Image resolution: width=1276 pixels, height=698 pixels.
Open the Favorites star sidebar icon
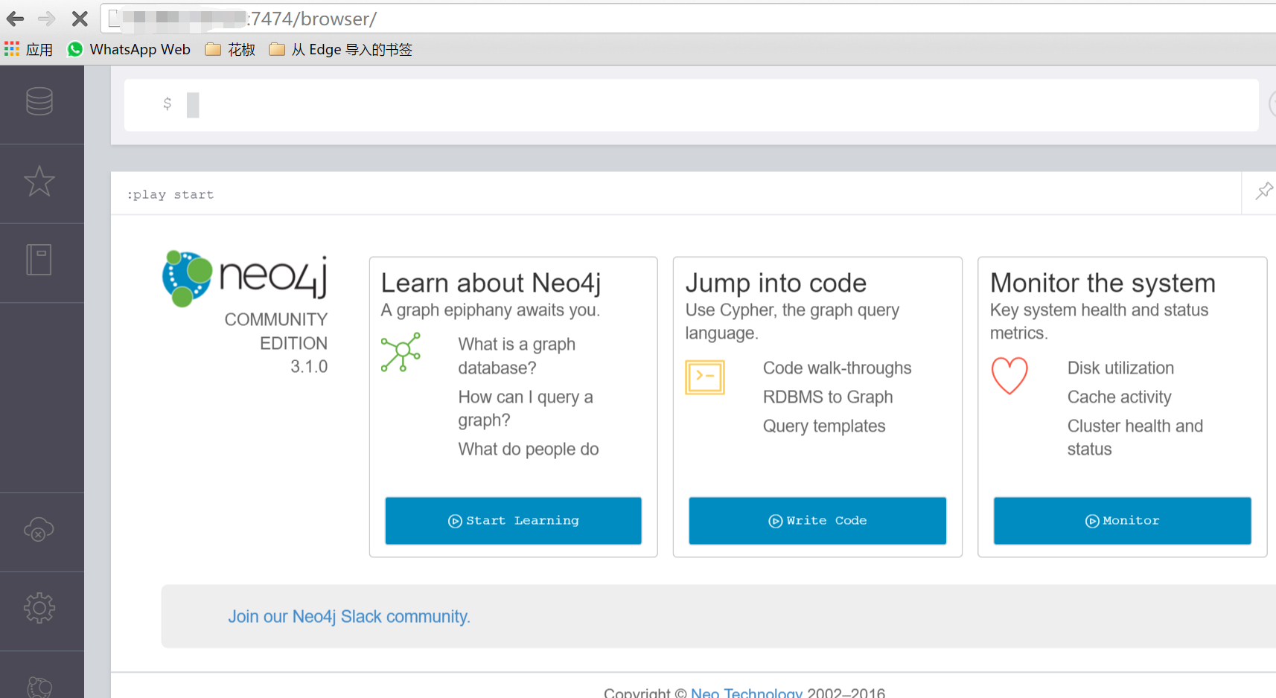click(39, 181)
